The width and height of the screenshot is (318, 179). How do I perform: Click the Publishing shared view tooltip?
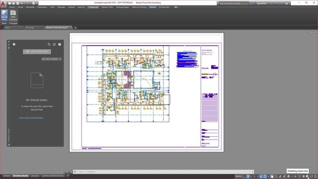pos(298,171)
